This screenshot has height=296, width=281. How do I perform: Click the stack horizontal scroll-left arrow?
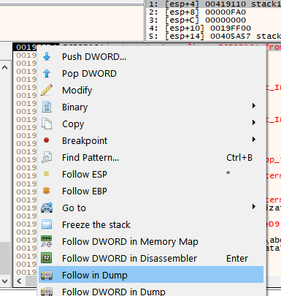coord(19,281)
